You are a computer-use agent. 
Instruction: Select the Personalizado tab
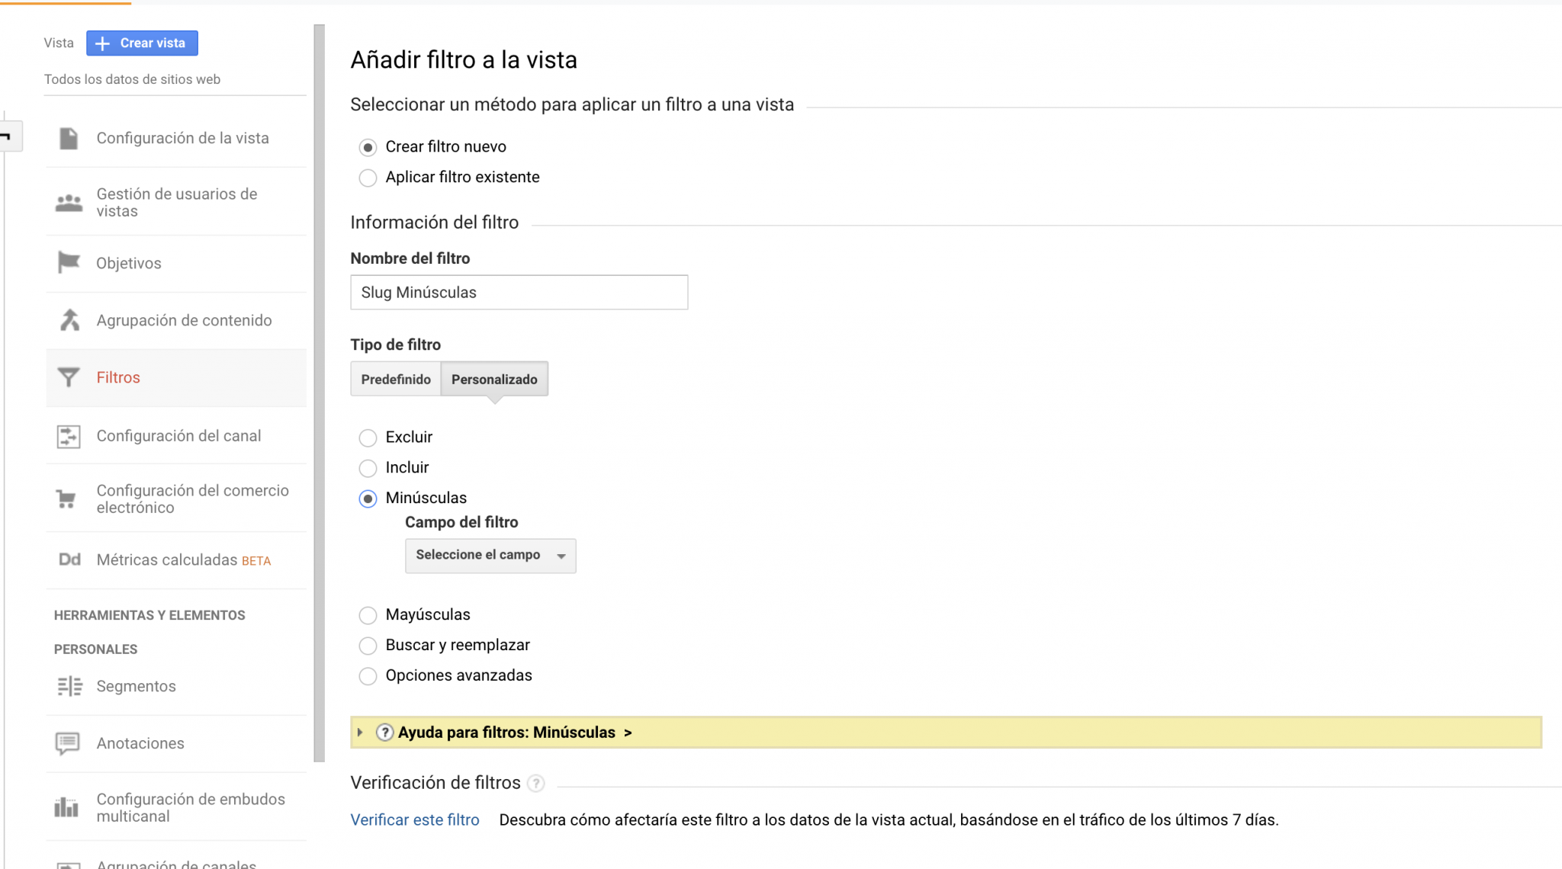coord(494,379)
